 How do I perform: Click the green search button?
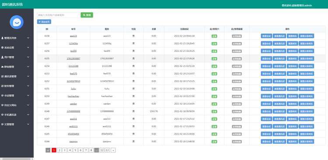click(87, 15)
